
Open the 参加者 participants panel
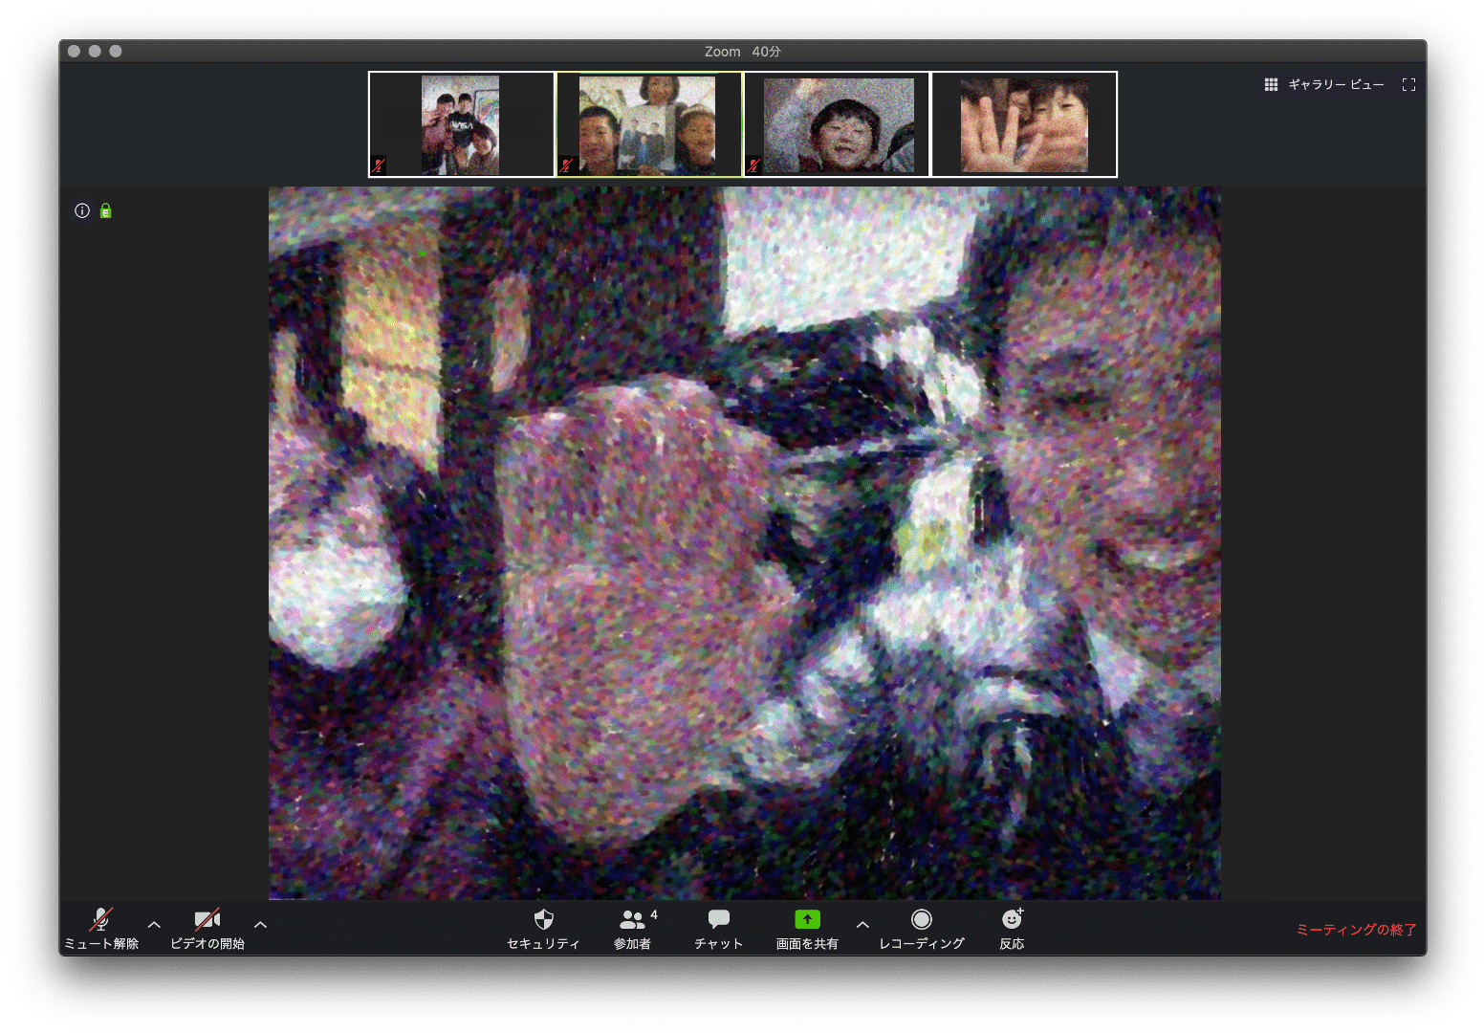click(633, 929)
